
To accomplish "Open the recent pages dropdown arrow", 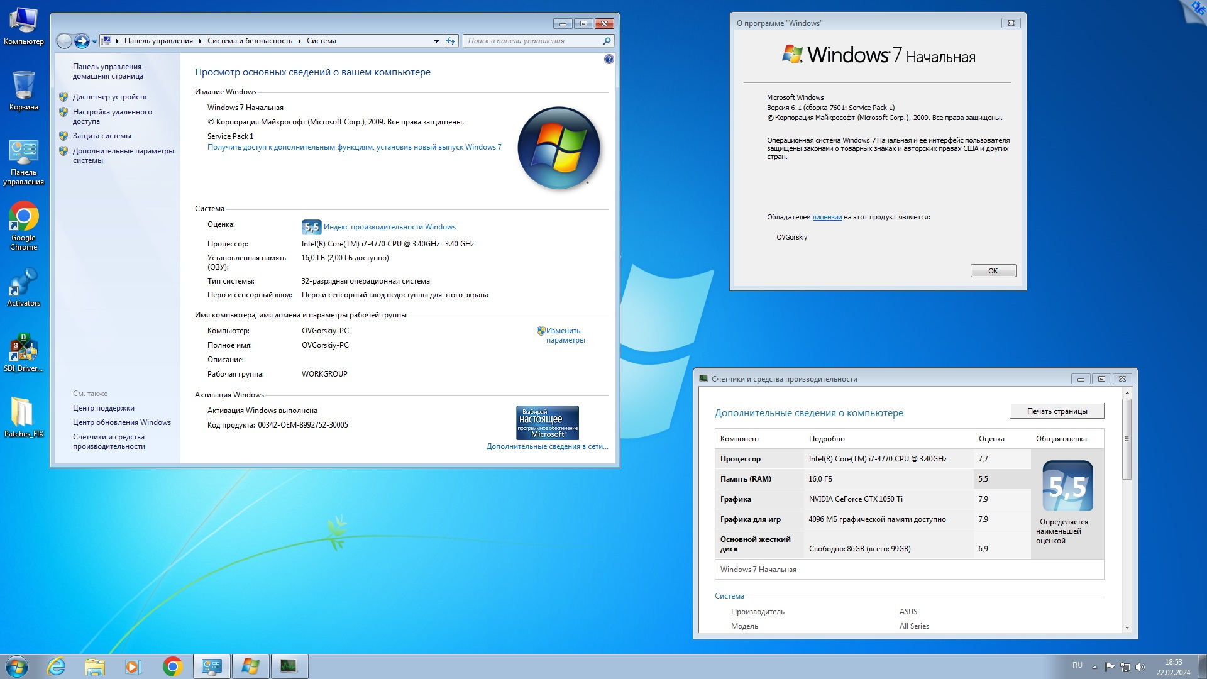I will click(94, 41).
